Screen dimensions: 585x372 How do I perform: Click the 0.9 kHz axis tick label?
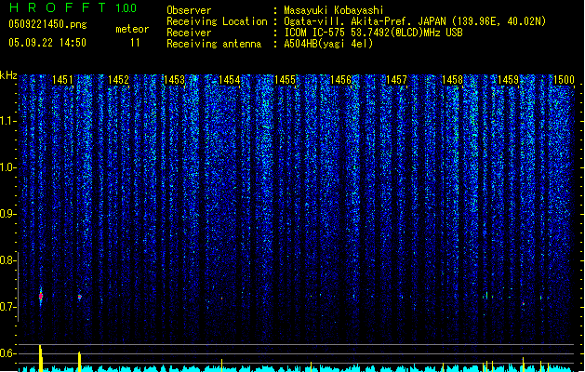tap(8, 214)
